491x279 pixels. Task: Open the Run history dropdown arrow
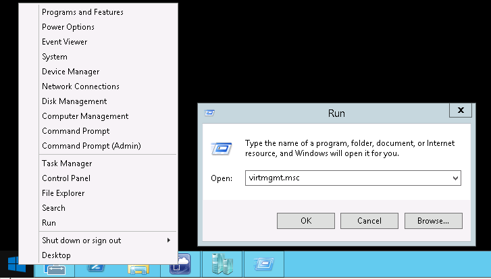pos(455,178)
